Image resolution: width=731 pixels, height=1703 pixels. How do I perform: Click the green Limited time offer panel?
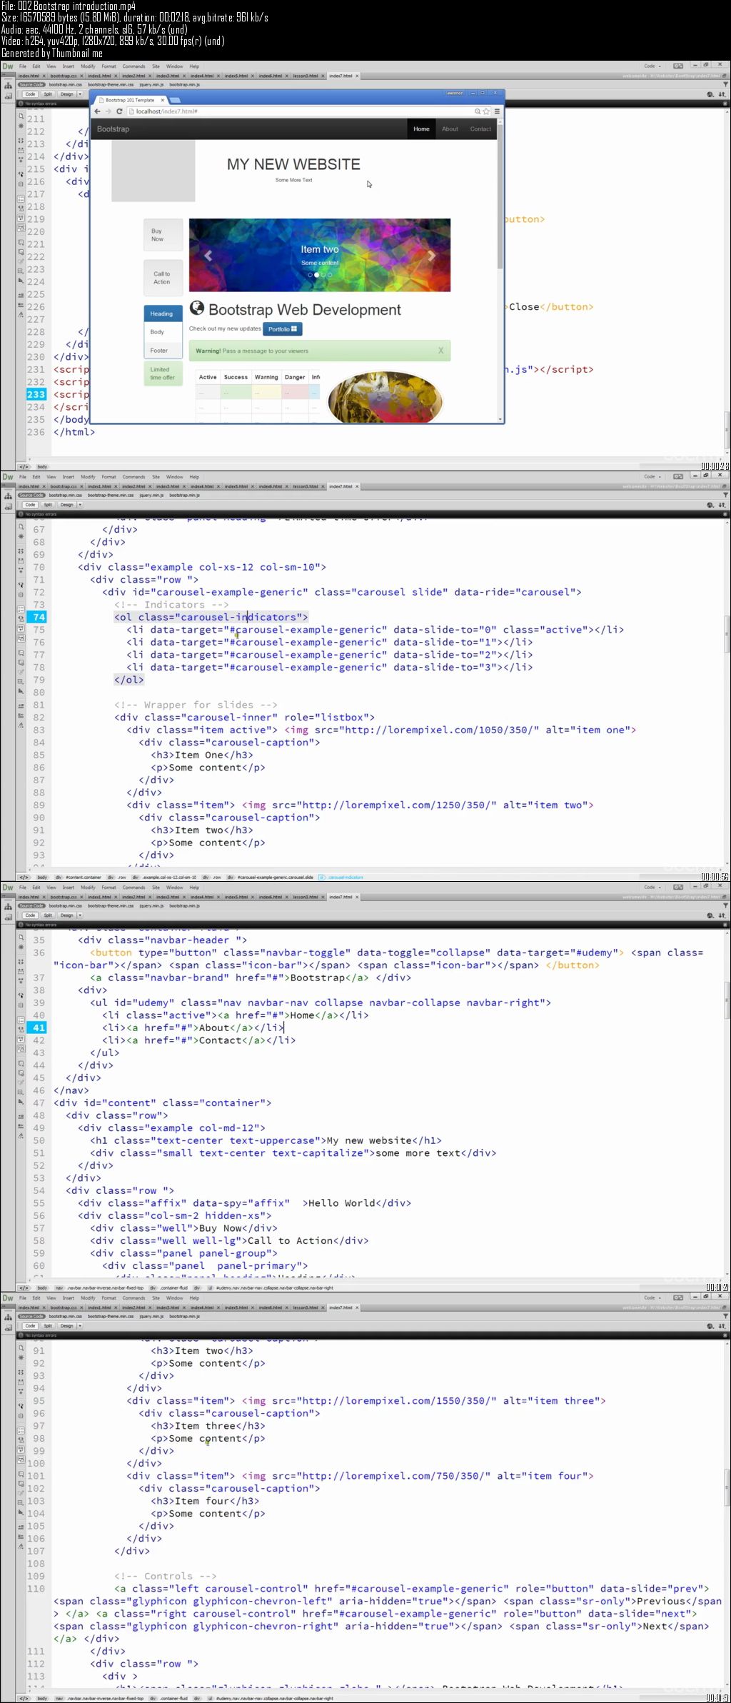point(163,373)
